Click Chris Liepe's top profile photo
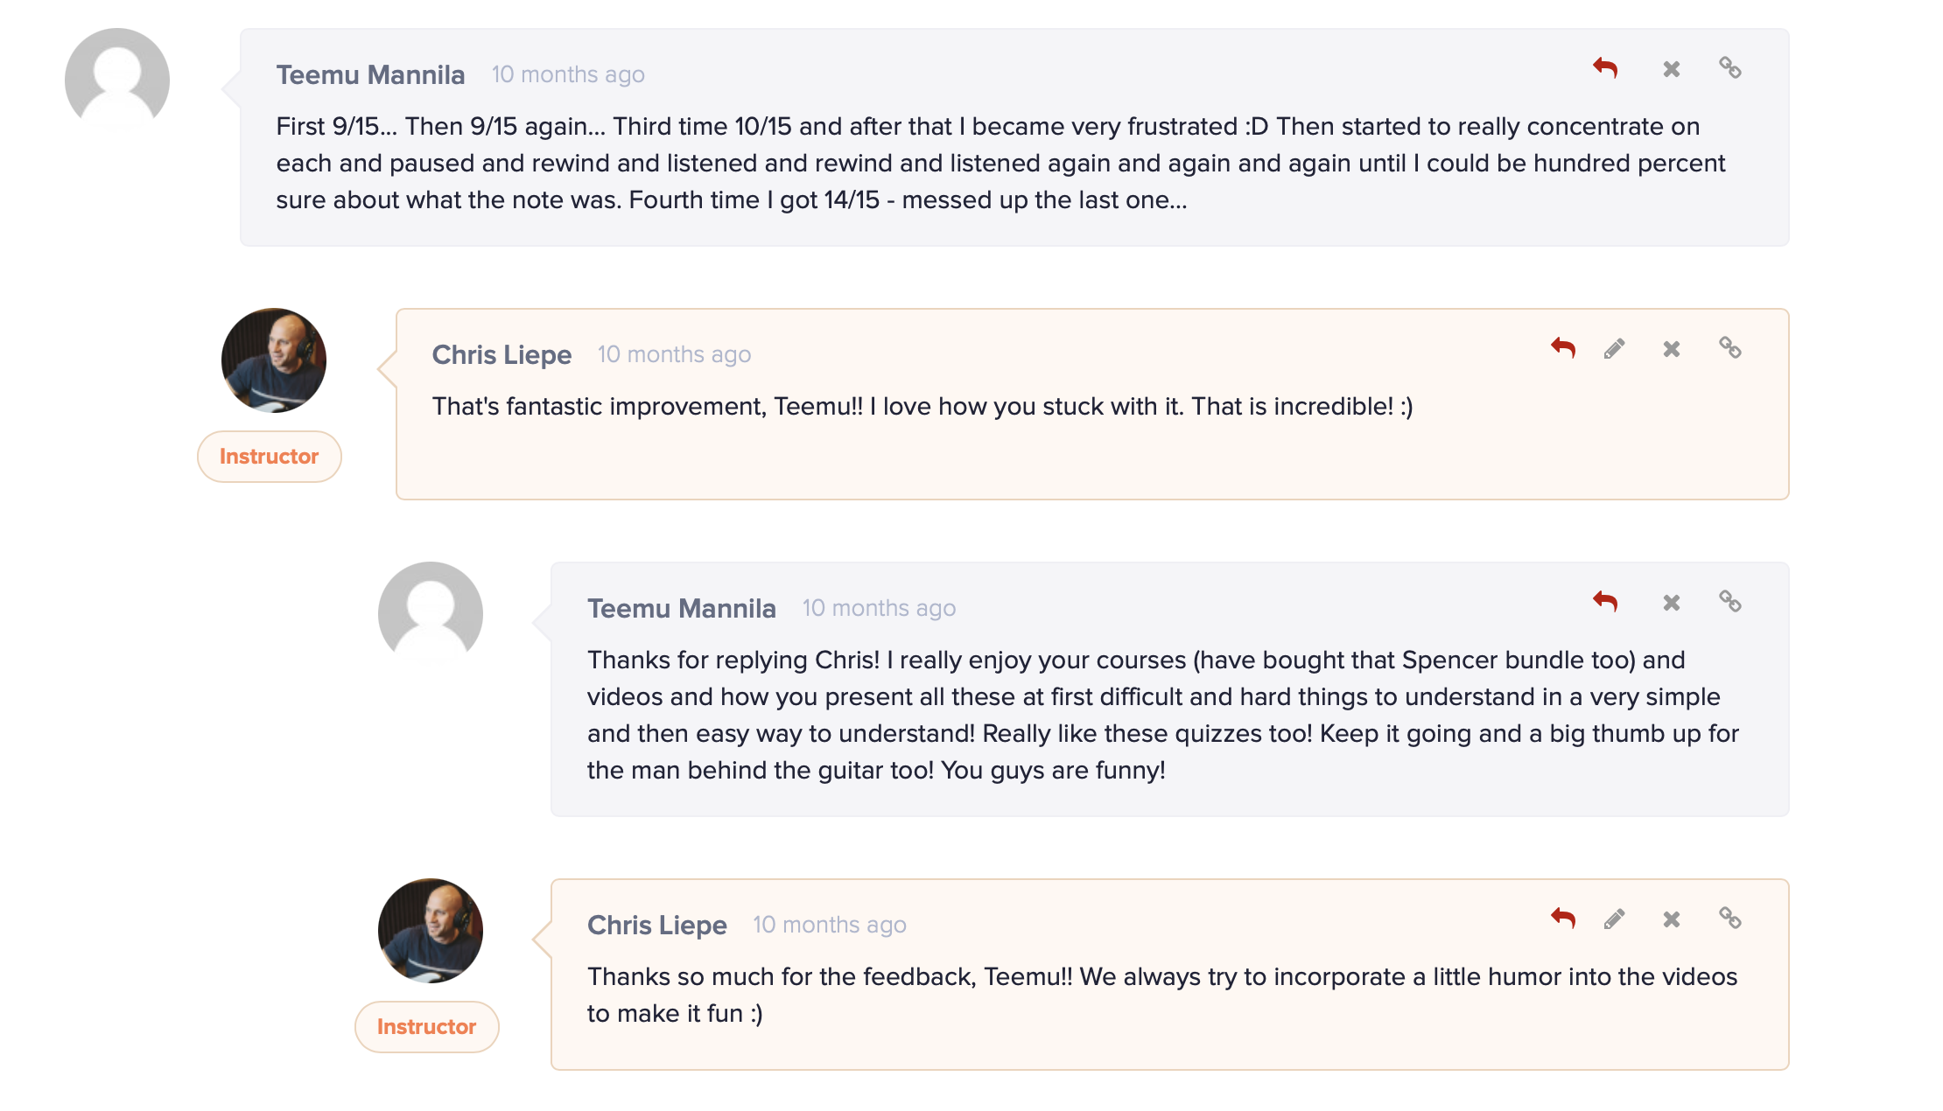The image size is (1943, 1111). [x=274, y=360]
